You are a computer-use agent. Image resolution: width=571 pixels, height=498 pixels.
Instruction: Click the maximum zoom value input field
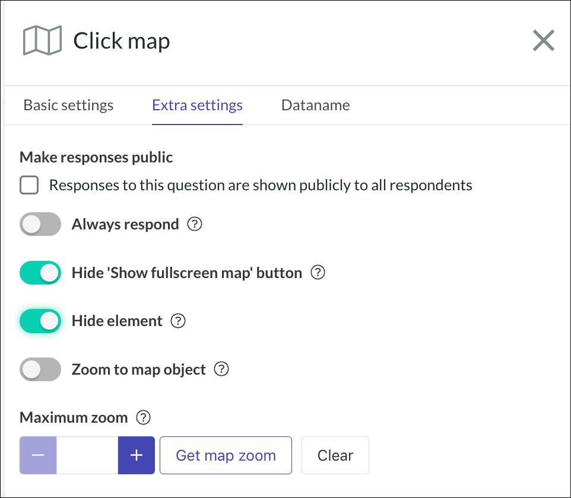tap(87, 455)
